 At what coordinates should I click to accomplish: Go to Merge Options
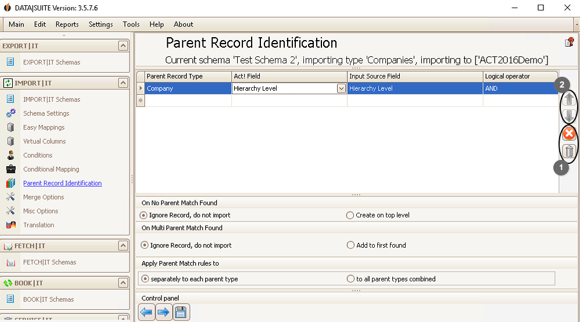click(44, 197)
